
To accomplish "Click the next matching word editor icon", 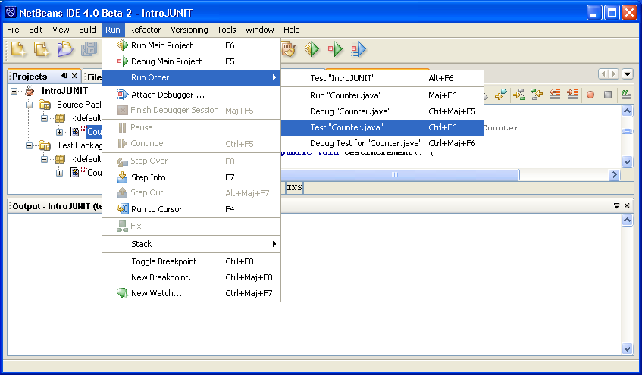I will coord(518,95).
